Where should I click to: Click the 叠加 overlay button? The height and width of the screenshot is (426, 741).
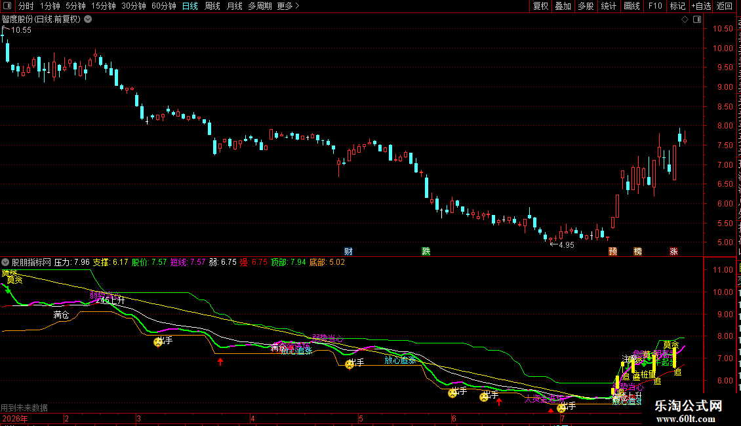563,6
